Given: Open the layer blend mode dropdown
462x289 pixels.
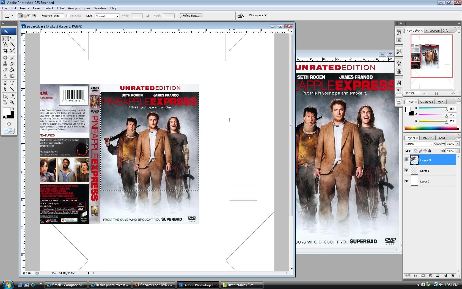Looking at the screenshot, I should pyautogui.click(x=419, y=144).
